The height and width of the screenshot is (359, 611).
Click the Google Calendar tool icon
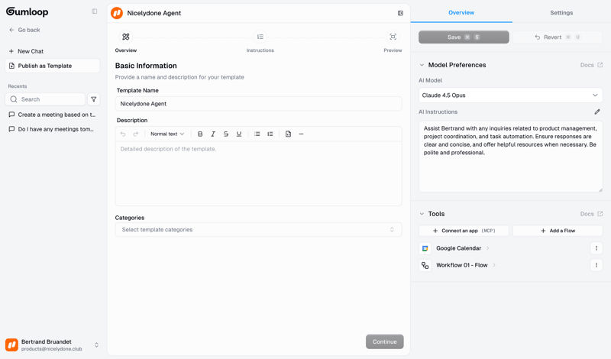pos(425,248)
